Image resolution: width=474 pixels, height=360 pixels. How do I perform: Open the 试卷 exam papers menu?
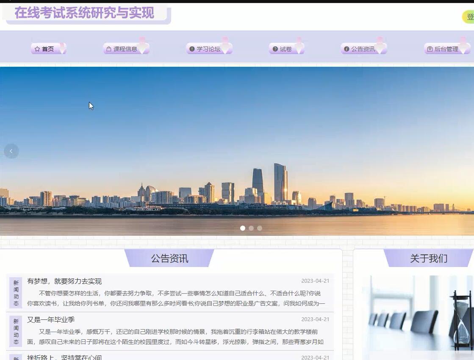coord(286,49)
